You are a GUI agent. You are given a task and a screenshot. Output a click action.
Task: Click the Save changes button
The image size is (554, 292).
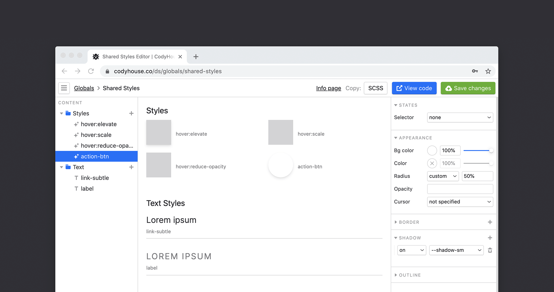[x=468, y=88]
